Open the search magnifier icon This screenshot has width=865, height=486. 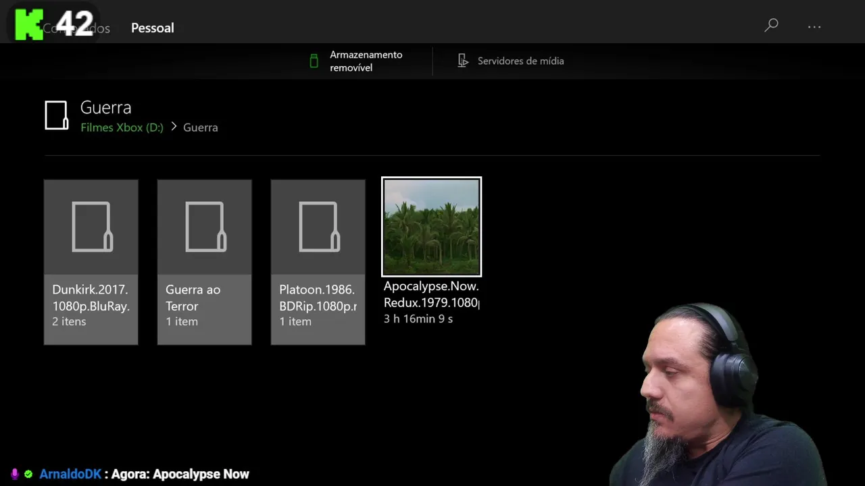(x=771, y=26)
